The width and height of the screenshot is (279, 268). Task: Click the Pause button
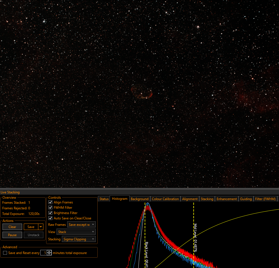click(12, 235)
